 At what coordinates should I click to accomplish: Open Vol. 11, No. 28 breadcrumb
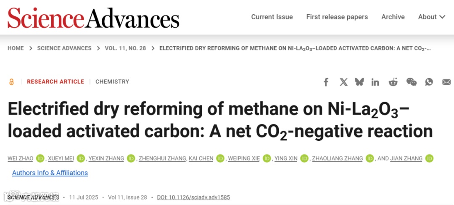tap(125, 48)
